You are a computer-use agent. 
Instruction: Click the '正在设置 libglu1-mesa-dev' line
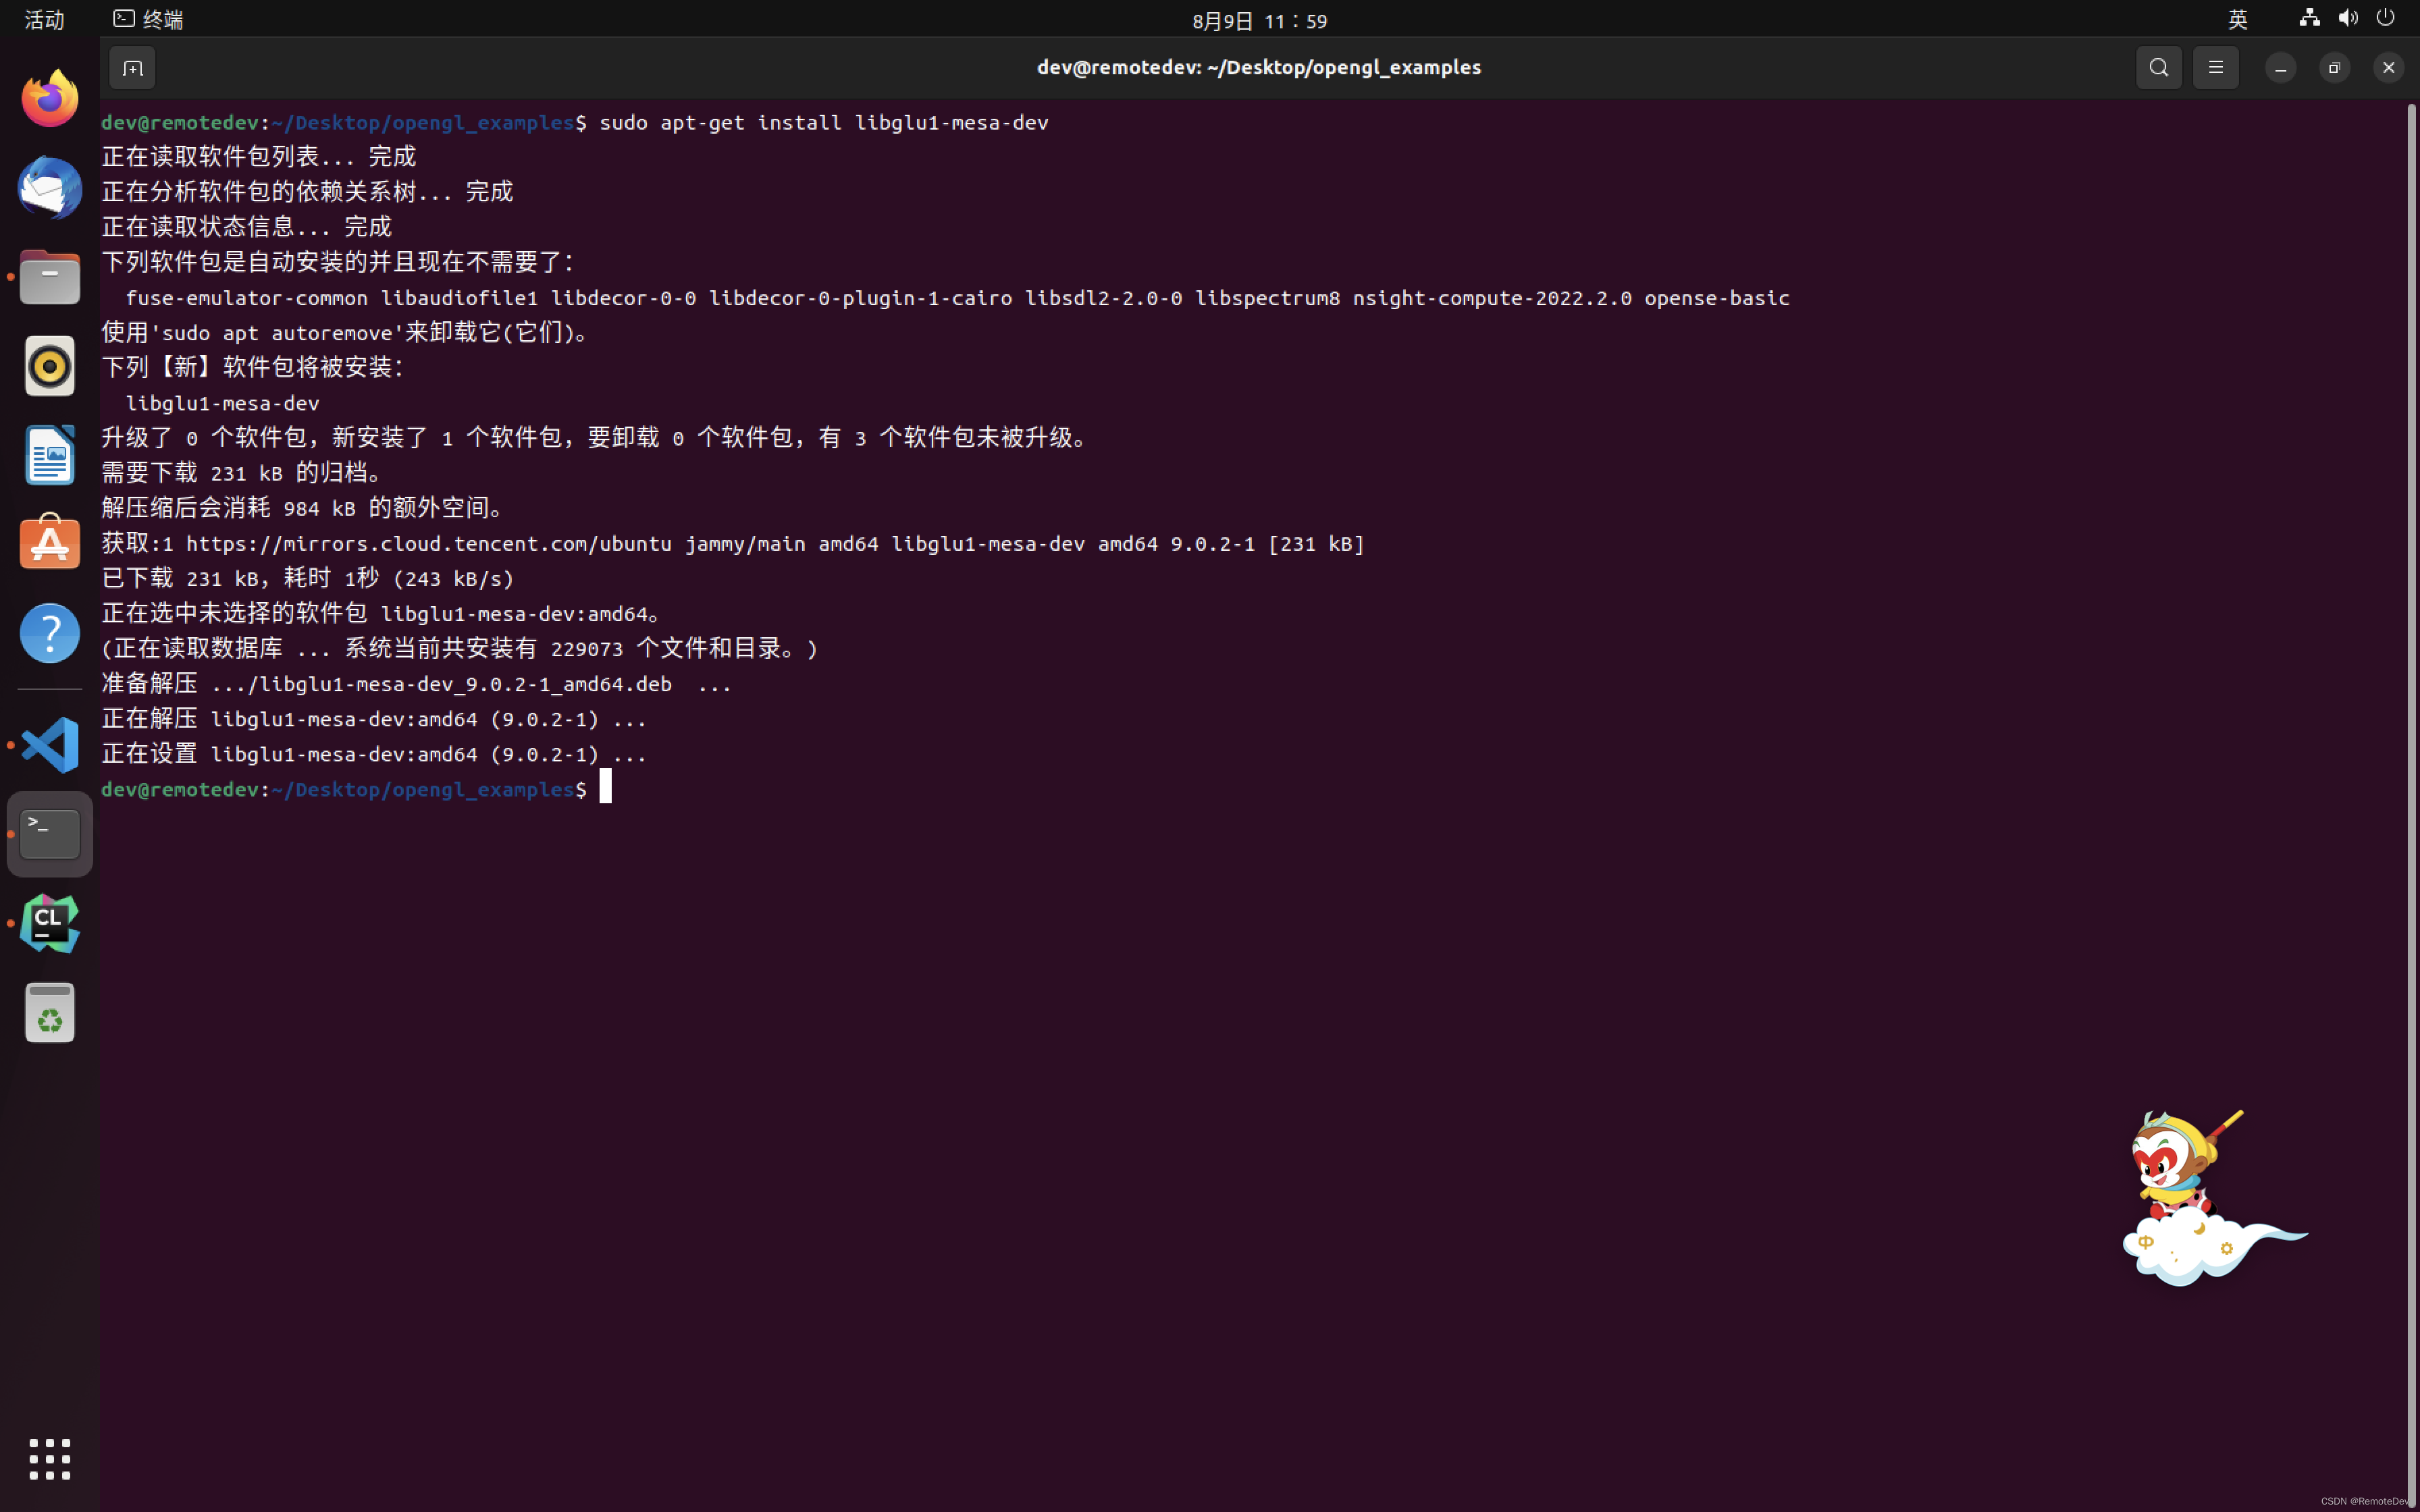click(374, 754)
